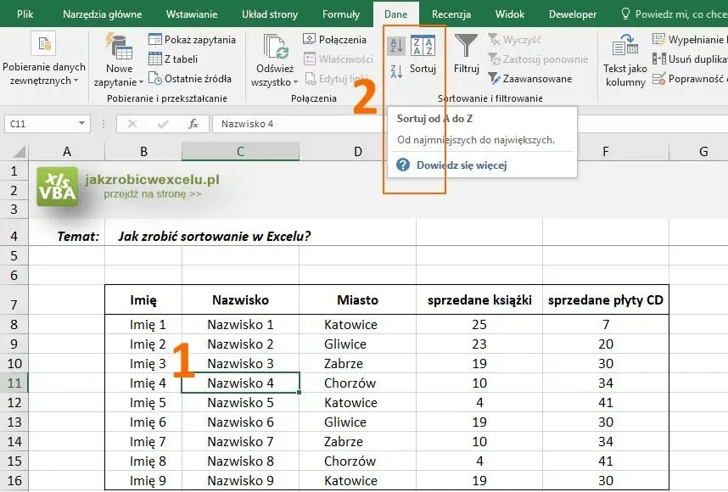Click the Powiedz mi lightbulb icon
This screenshot has height=492, width=728.
[625, 14]
